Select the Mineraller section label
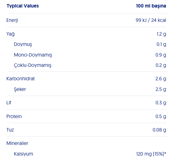 17,143
